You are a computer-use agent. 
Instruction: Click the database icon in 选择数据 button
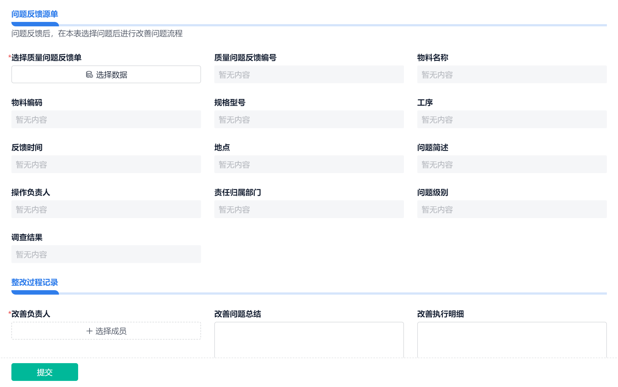pyautogui.click(x=89, y=75)
